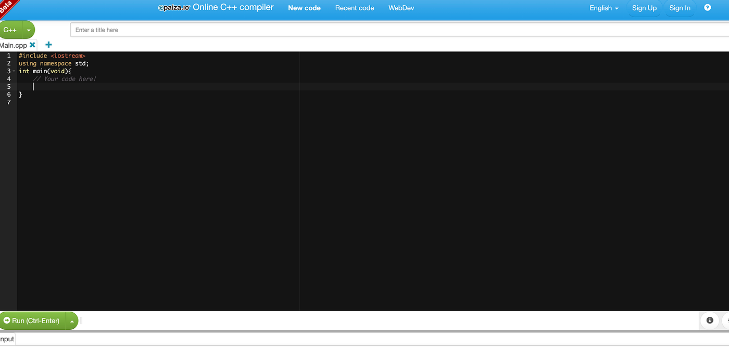
Task: Click the partially hidden icon at bottom right
Action: (727, 320)
